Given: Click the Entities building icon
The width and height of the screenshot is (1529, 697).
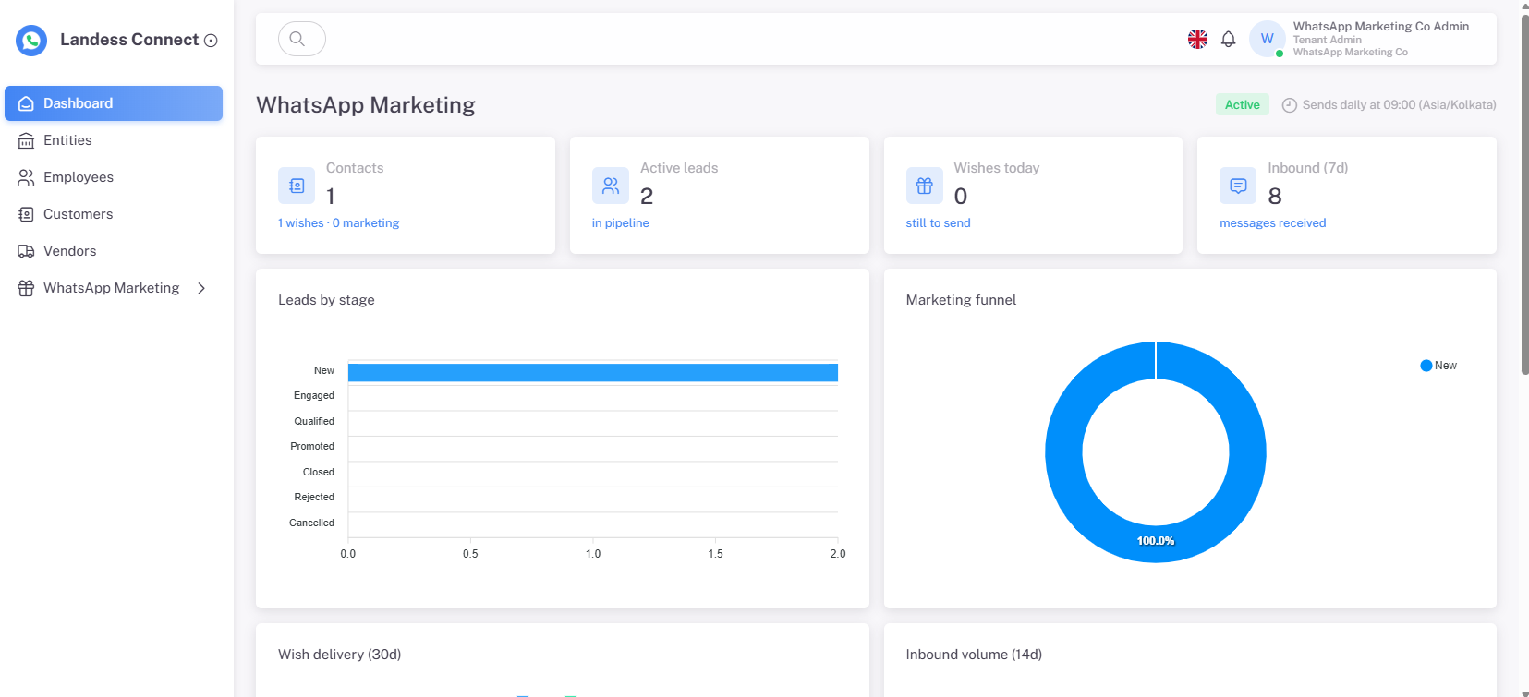Looking at the screenshot, I should 26,140.
